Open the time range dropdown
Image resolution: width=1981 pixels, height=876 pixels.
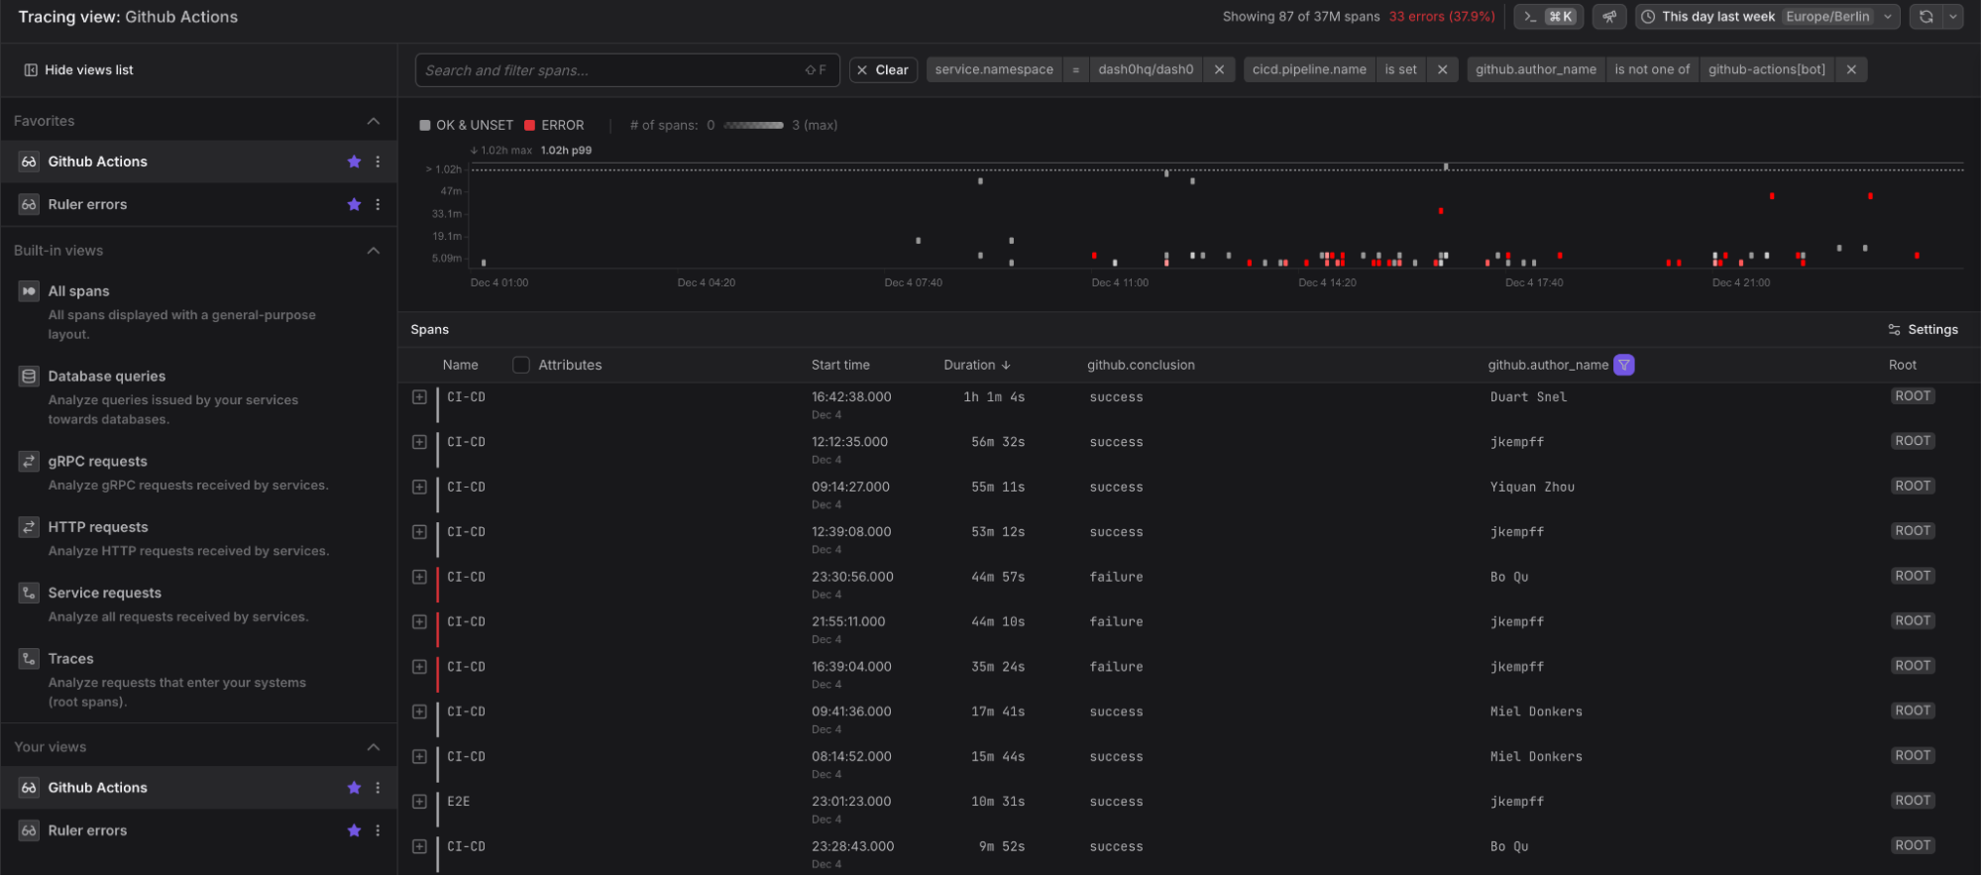pos(1766,17)
